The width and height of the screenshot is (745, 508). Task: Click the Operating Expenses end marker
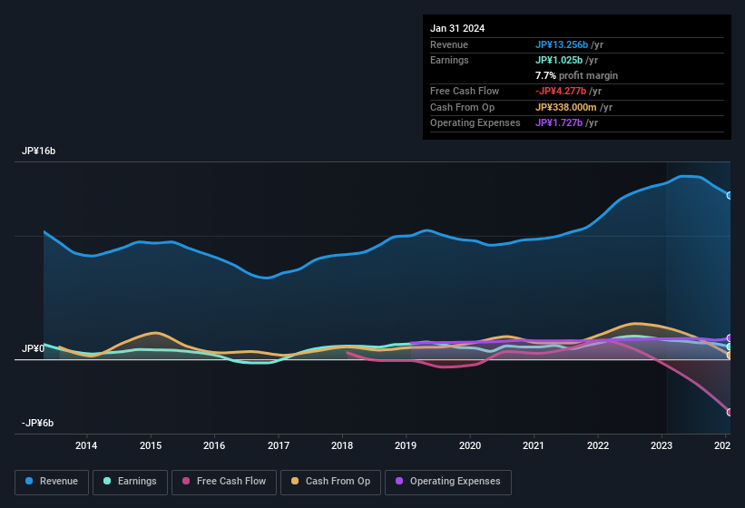click(729, 338)
